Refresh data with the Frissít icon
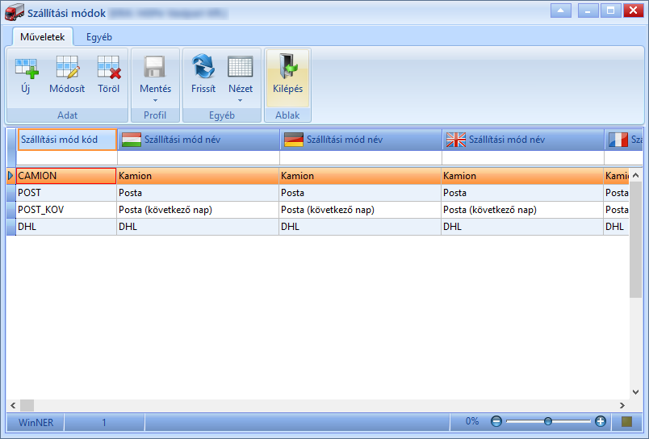The height and width of the screenshot is (439, 649). point(203,67)
